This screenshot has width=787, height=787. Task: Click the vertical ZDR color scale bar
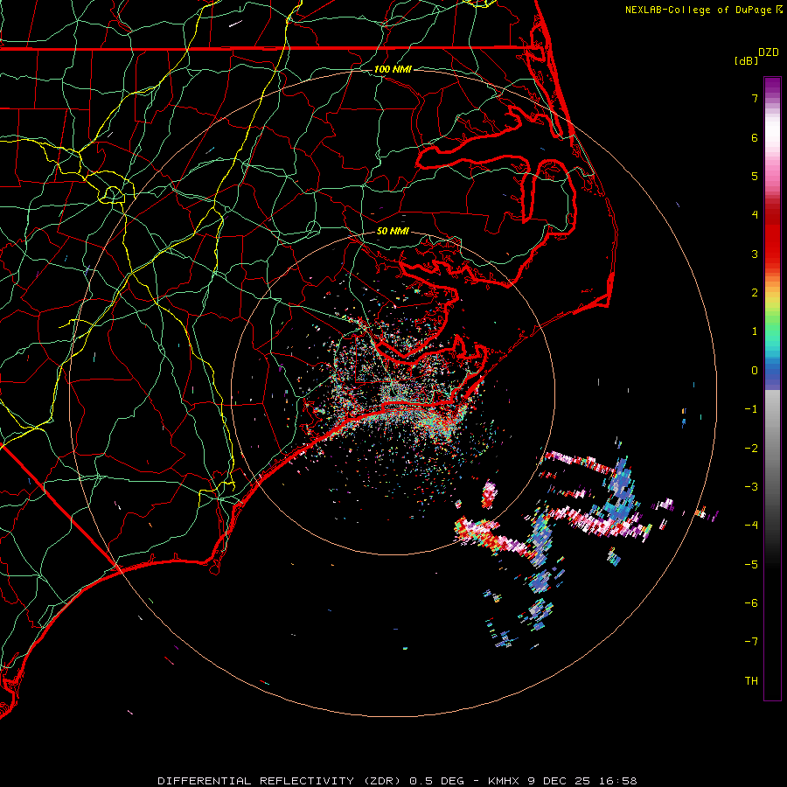point(772,388)
